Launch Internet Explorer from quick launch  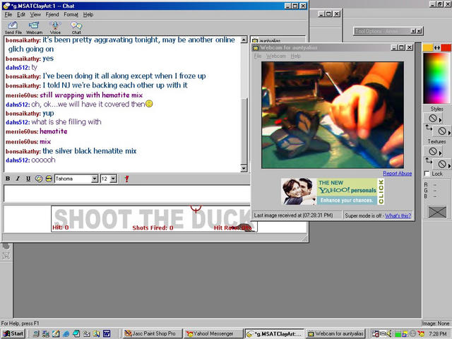[66, 334]
